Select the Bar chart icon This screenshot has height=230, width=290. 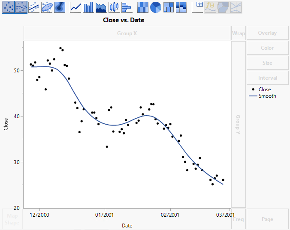[88, 7]
